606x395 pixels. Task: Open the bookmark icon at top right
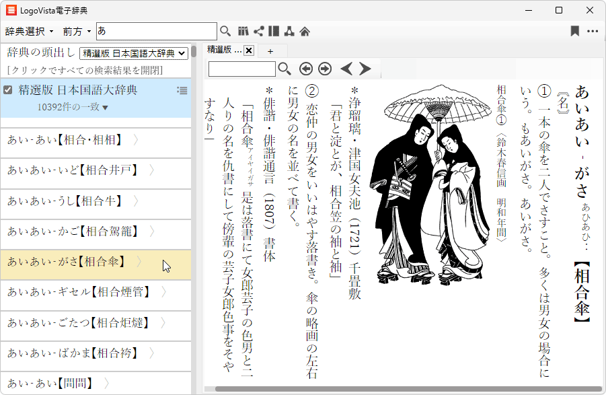click(574, 31)
